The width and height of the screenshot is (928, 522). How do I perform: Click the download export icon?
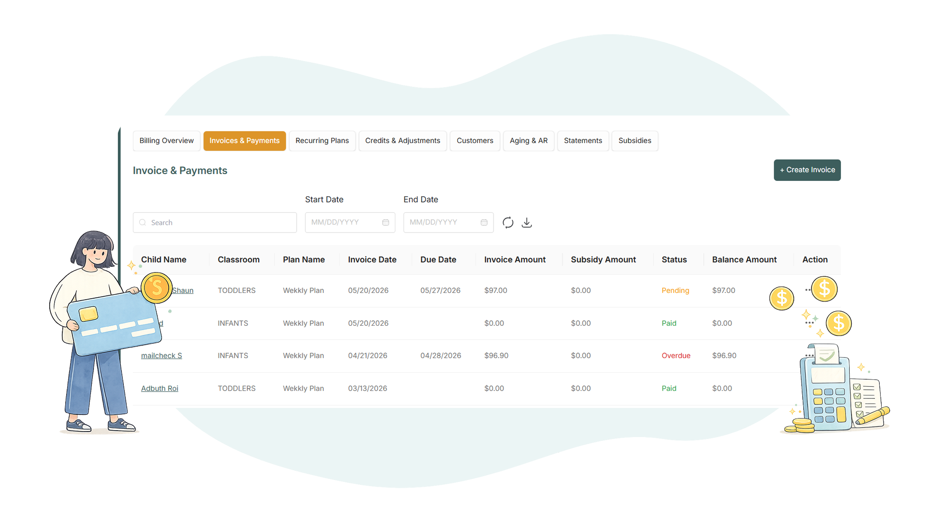527,222
